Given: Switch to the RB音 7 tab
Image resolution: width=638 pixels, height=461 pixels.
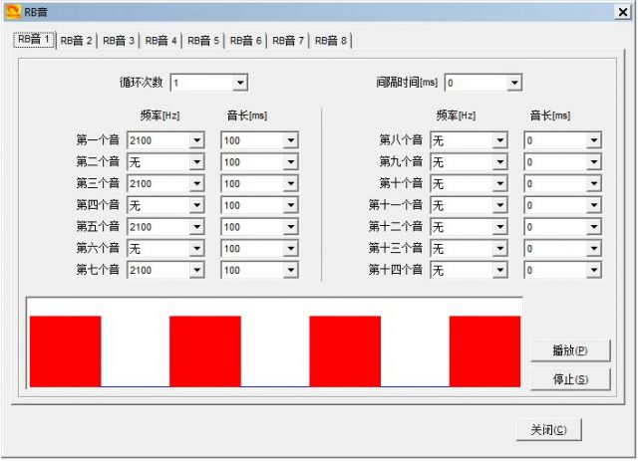Looking at the screenshot, I should (288, 41).
